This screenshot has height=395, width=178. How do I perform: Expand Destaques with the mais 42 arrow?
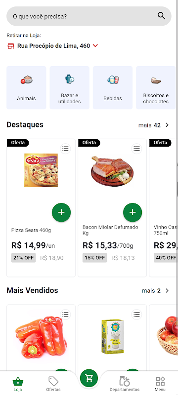pos(167,125)
